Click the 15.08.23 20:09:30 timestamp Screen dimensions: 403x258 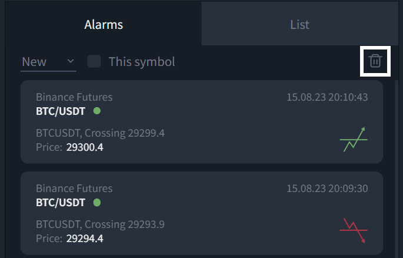(327, 188)
